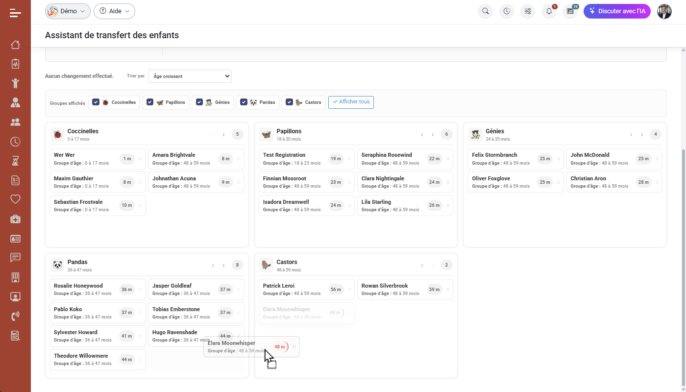Viewport: 686px width, 392px height.
Task: Click the Coccinelles count badge showing 5
Action: click(237, 134)
